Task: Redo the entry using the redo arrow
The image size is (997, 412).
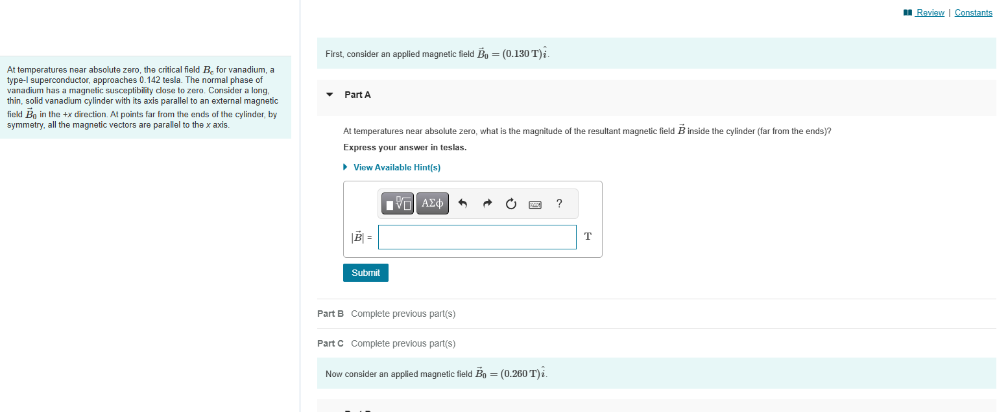Action: pyautogui.click(x=486, y=203)
